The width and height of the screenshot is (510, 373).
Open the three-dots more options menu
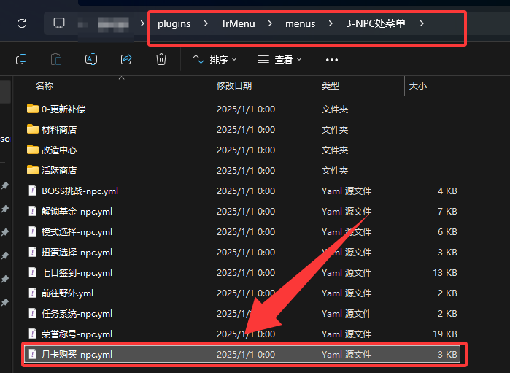332,60
